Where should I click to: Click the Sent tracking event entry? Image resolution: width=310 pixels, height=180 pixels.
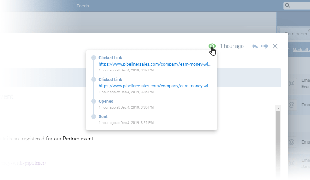point(103,117)
